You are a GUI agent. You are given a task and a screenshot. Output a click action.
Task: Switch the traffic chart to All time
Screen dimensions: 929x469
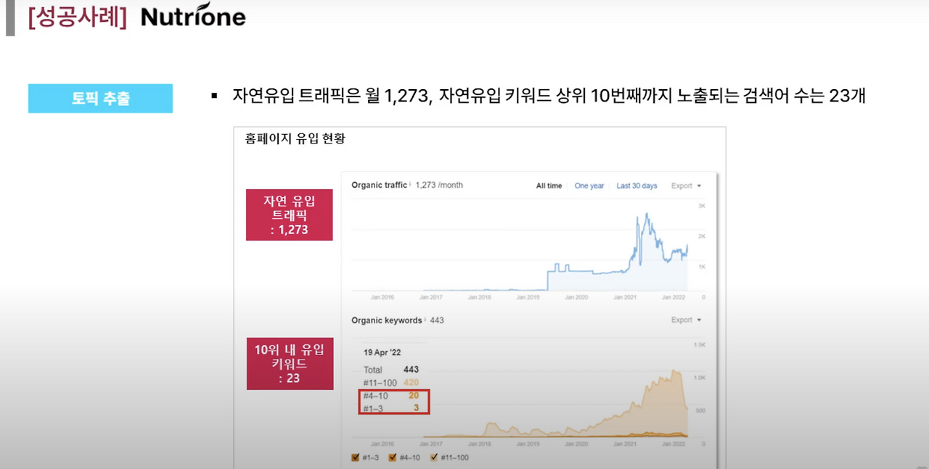click(x=549, y=186)
